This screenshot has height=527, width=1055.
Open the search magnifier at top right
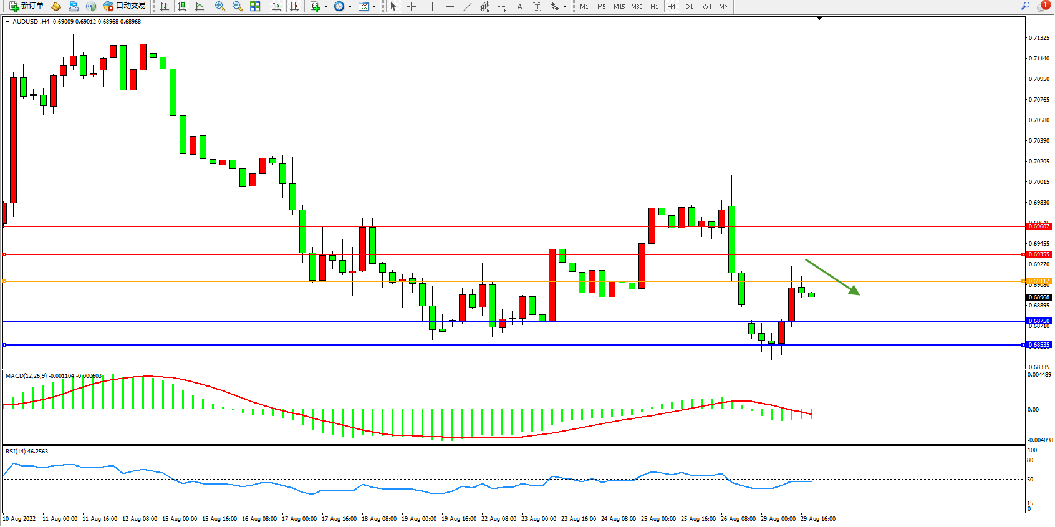tap(1025, 6)
